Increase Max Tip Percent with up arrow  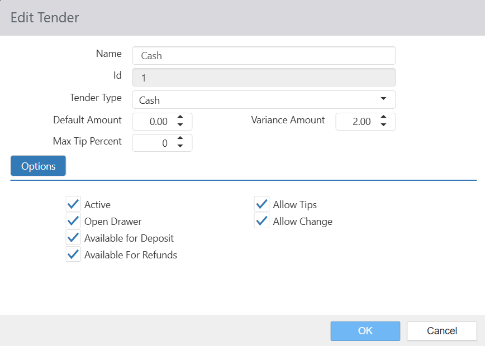[180, 138]
